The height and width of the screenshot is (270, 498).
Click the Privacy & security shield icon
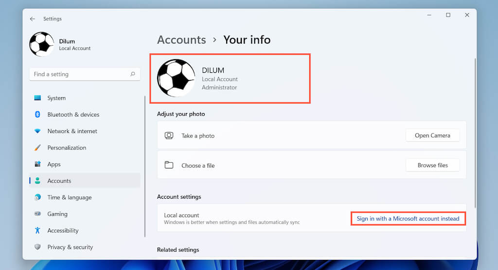click(37, 247)
